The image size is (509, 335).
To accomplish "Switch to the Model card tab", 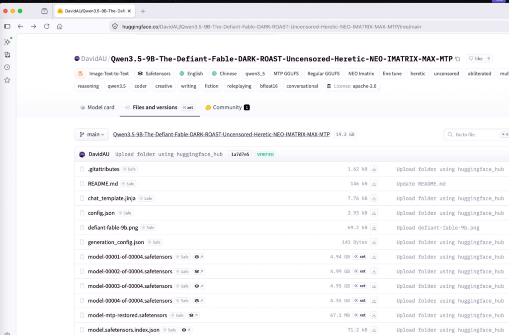I will point(97,107).
